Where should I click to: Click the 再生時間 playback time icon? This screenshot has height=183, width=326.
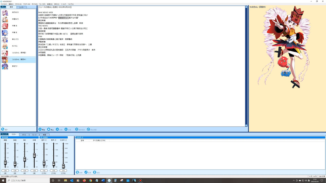pyautogui.click(x=88, y=129)
